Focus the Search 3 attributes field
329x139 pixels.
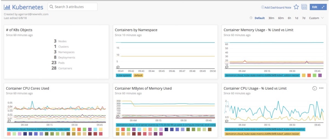tap(72, 7)
